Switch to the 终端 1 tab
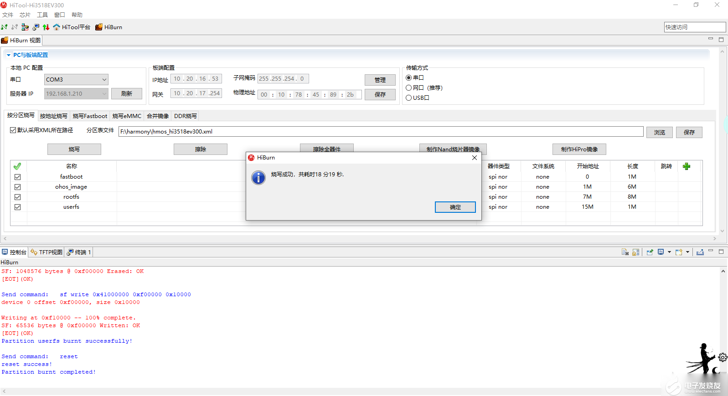Image resolution: width=728 pixels, height=396 pixels. tap(79, 252)
